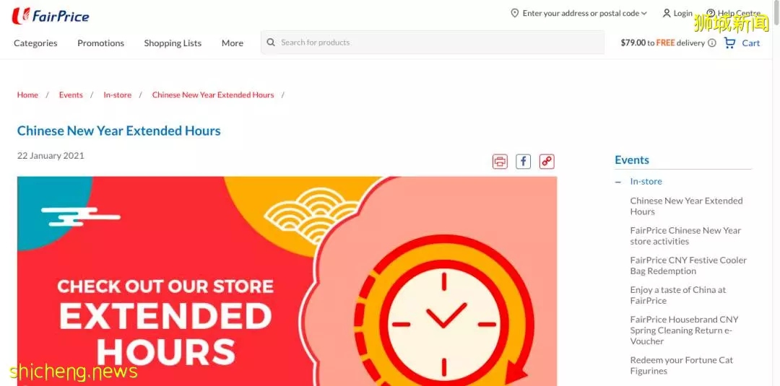The image size is (780, 386).
Task: Open Redeem your Fortune Cat Figurines link
Action: [681, 365]
